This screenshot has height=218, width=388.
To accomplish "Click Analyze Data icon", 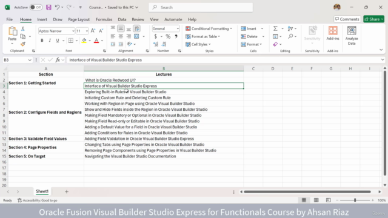I will pyautogui.click(x=352, y=36).
